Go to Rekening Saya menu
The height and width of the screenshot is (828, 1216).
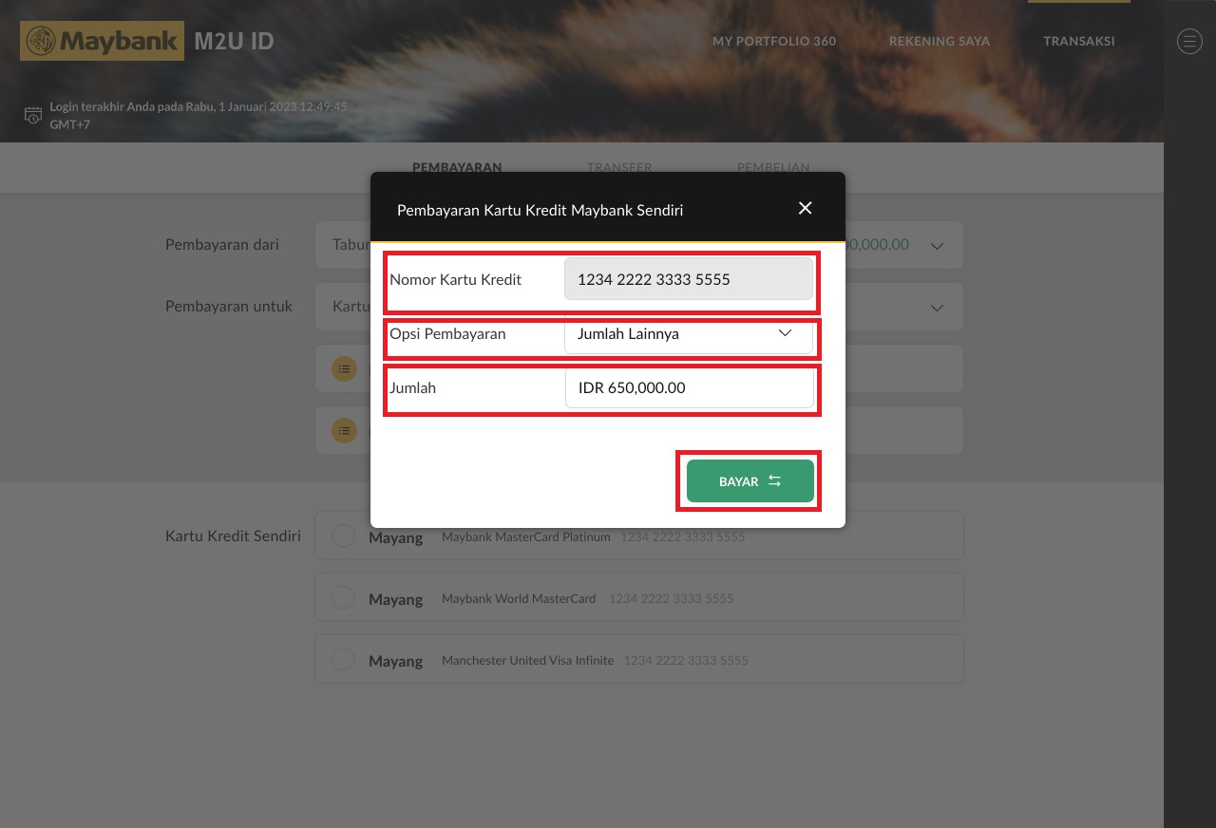point(939,42)
